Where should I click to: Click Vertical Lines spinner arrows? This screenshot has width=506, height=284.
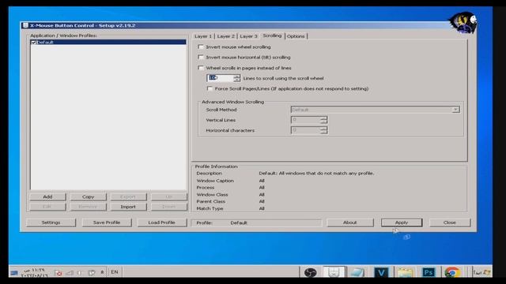click(x=323, y=120)
